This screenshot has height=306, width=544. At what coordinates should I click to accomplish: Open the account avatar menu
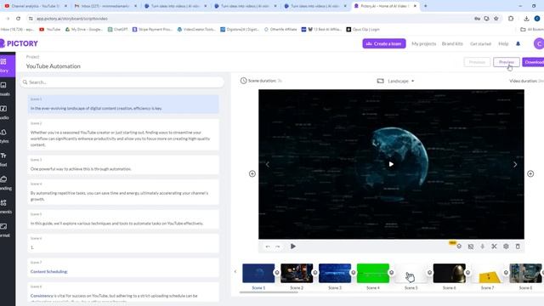click(538, 43)
